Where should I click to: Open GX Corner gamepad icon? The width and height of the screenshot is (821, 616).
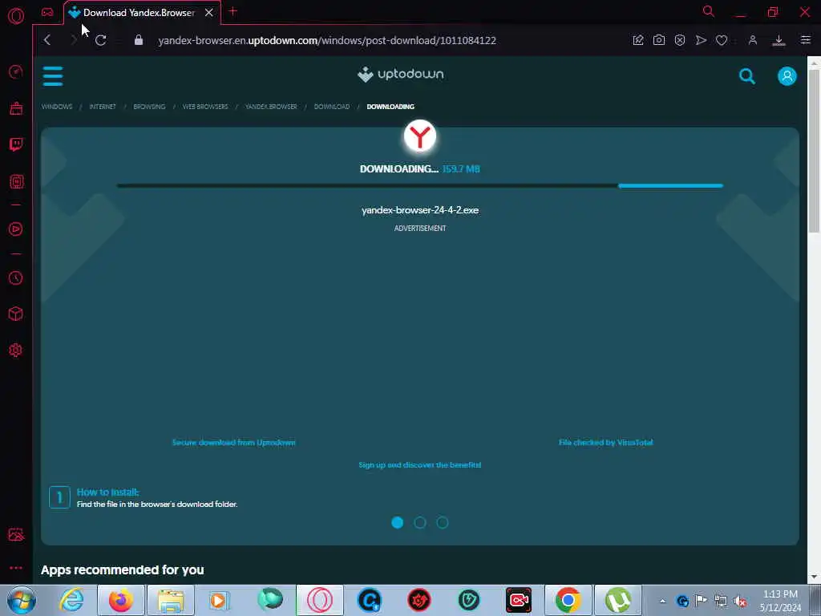tap(47, 12)
